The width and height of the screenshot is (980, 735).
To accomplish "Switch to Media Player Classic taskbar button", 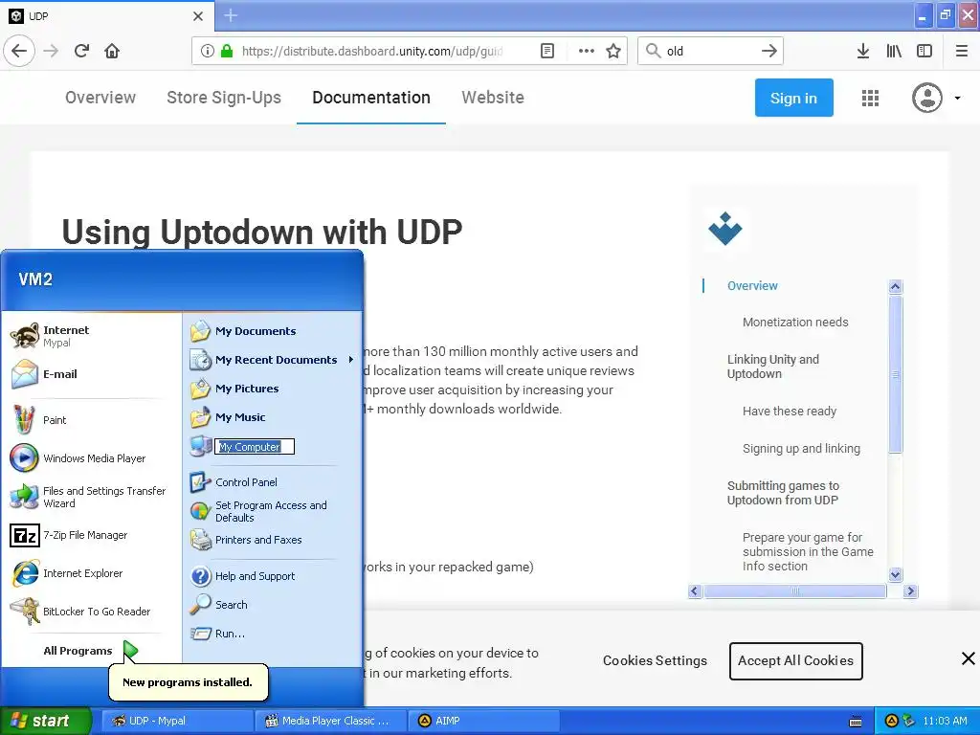I will pos(330,721).
